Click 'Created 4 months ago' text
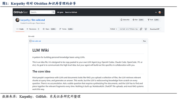The image size is (178, 100). 28,23
